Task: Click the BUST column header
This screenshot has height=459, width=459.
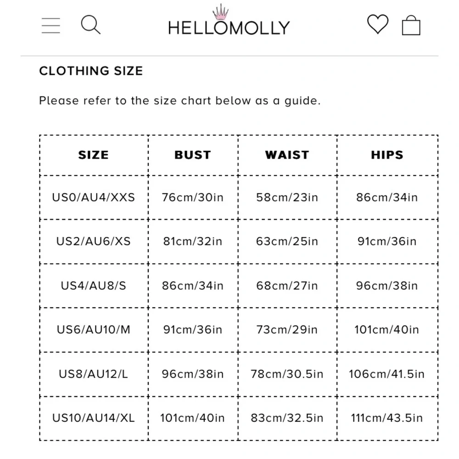Action: tap(193, 155)
